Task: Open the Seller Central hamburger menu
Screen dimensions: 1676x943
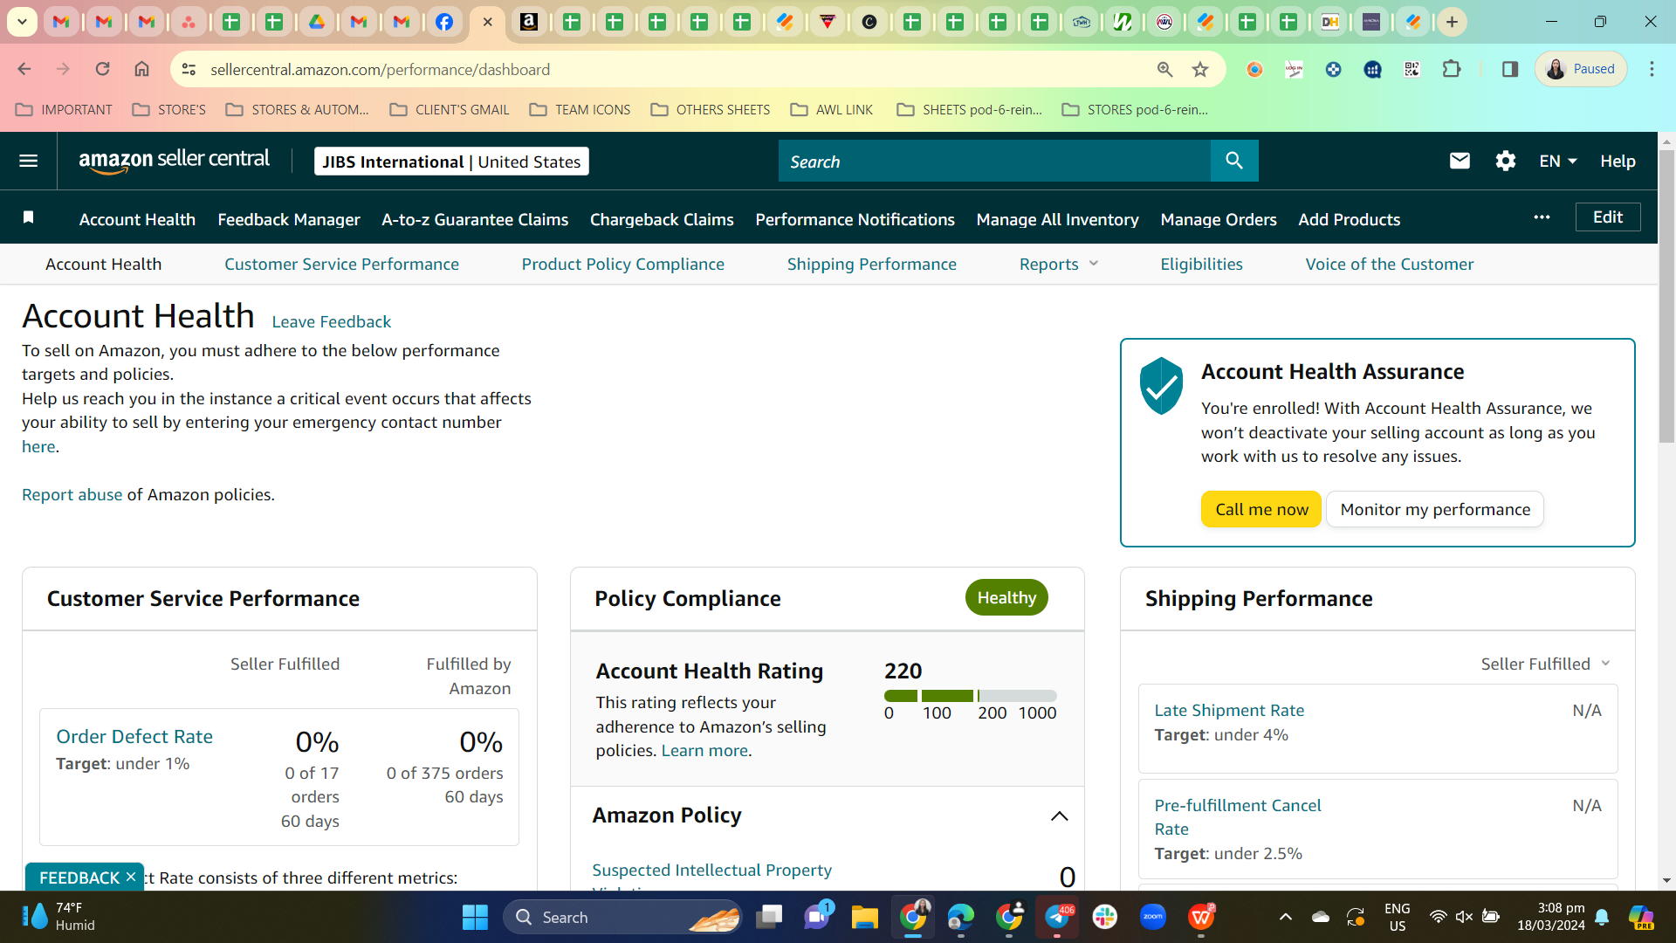Action: [x=28, y=161]
